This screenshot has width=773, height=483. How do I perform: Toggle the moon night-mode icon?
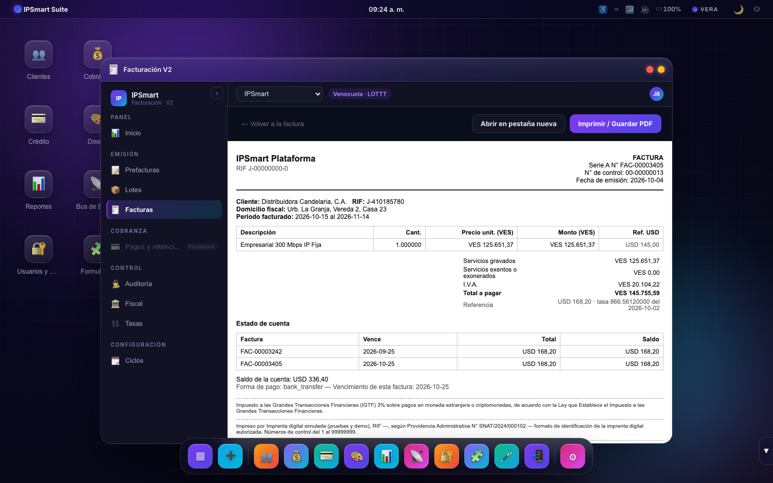(739, 9)
